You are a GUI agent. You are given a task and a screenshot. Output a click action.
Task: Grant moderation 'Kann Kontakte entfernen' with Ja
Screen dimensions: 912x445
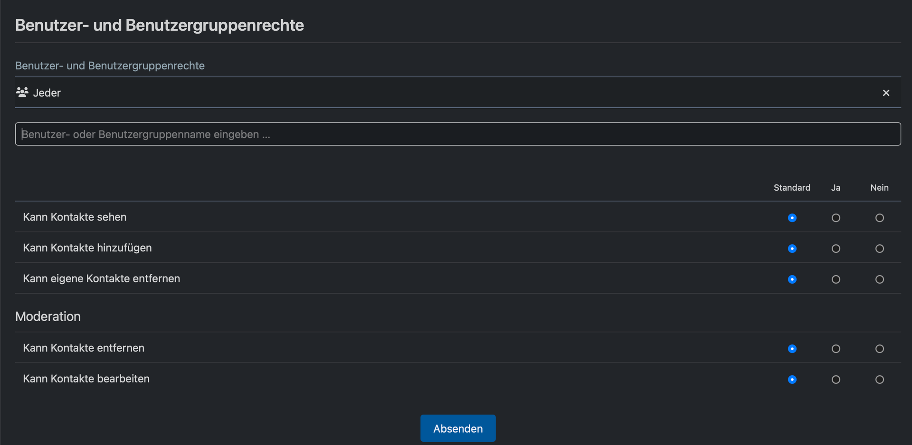click(836, 349)
